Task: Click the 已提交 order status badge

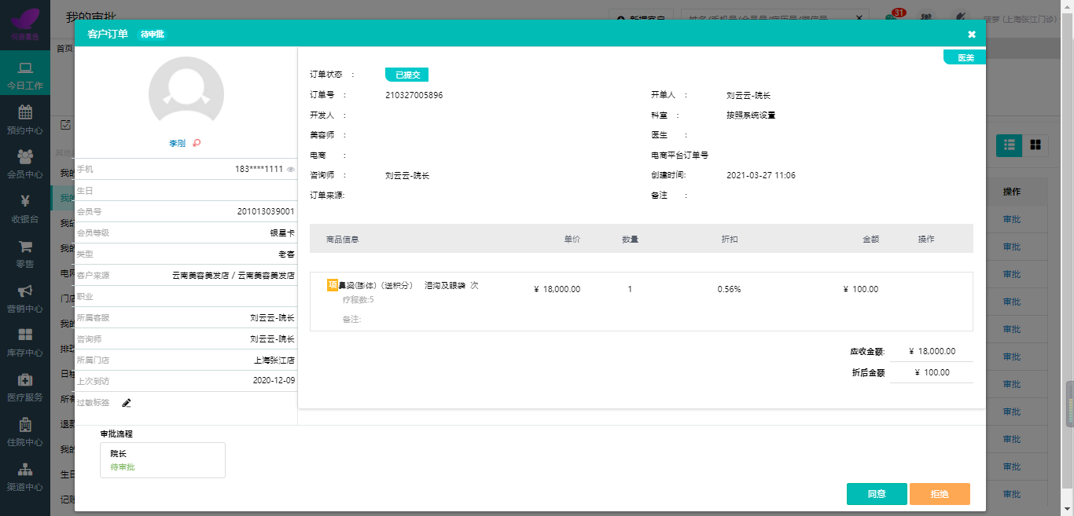Action: [406, 75]
